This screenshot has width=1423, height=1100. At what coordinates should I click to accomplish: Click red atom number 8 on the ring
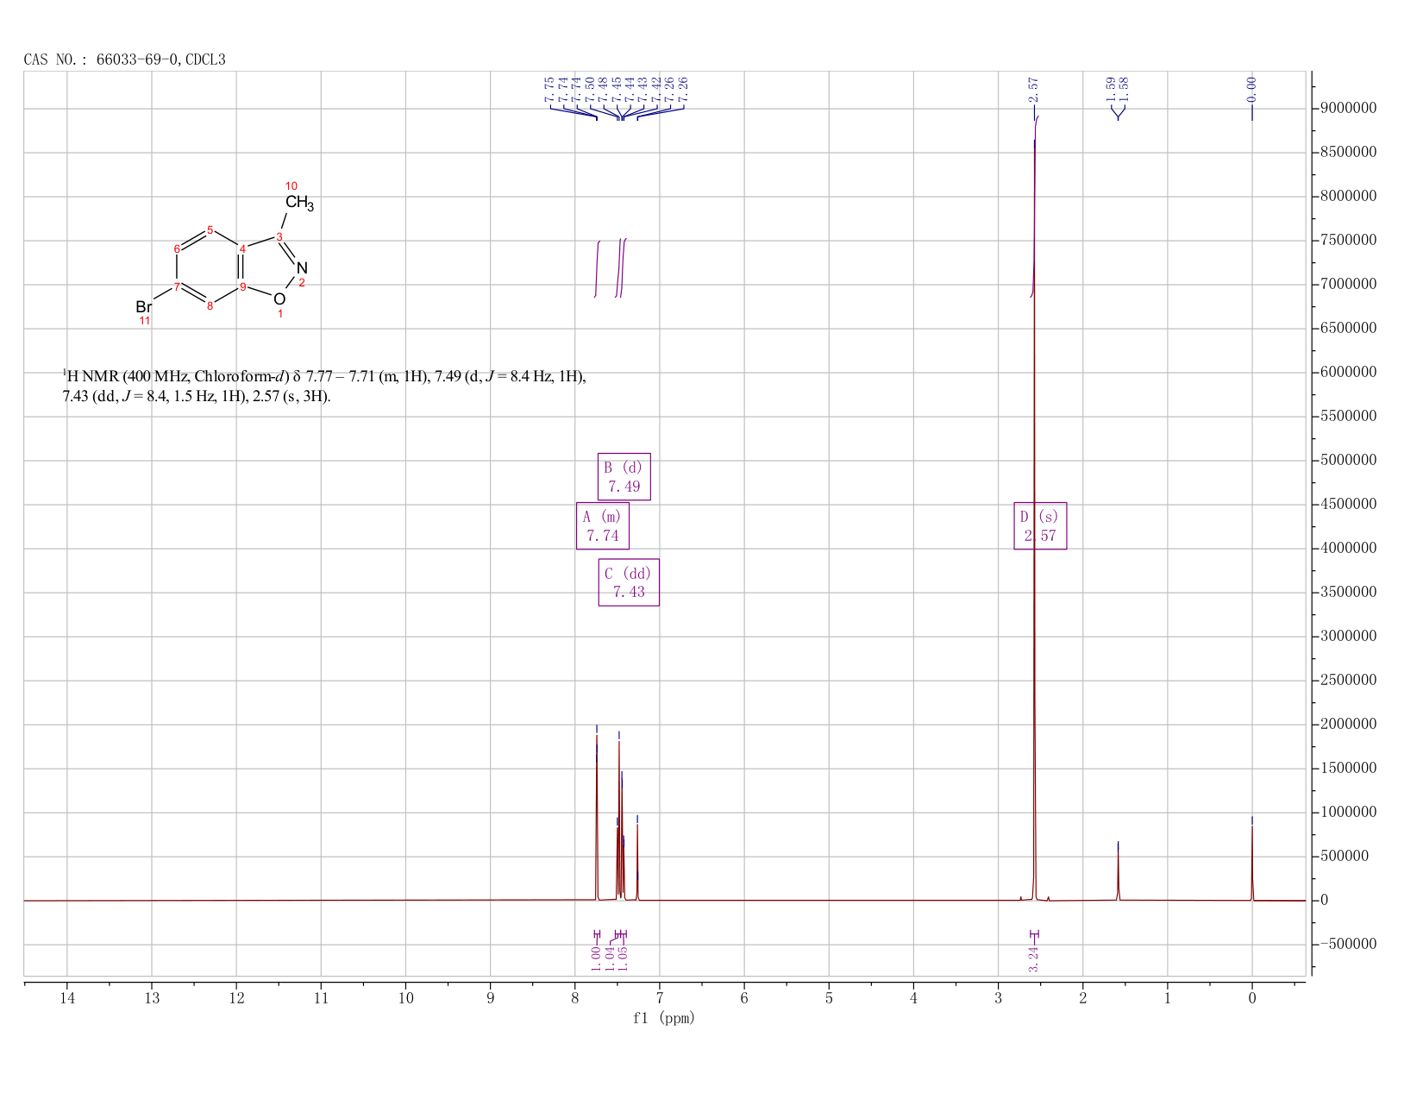pos(210,306)
